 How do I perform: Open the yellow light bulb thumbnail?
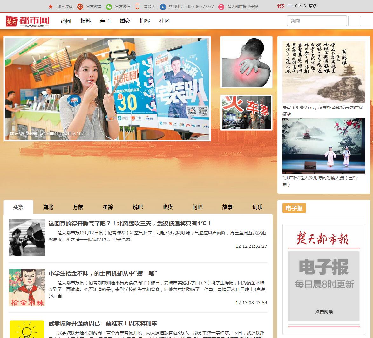click(27, 329)
